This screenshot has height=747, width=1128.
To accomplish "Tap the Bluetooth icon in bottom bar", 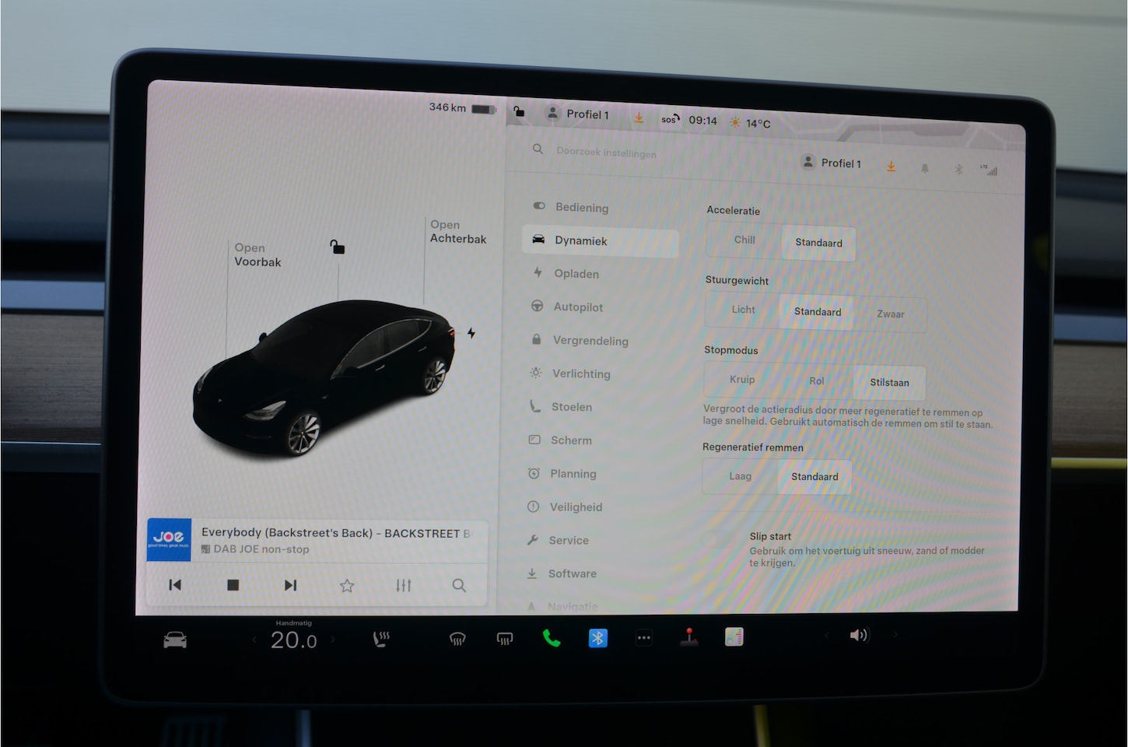I will [597, 638].
